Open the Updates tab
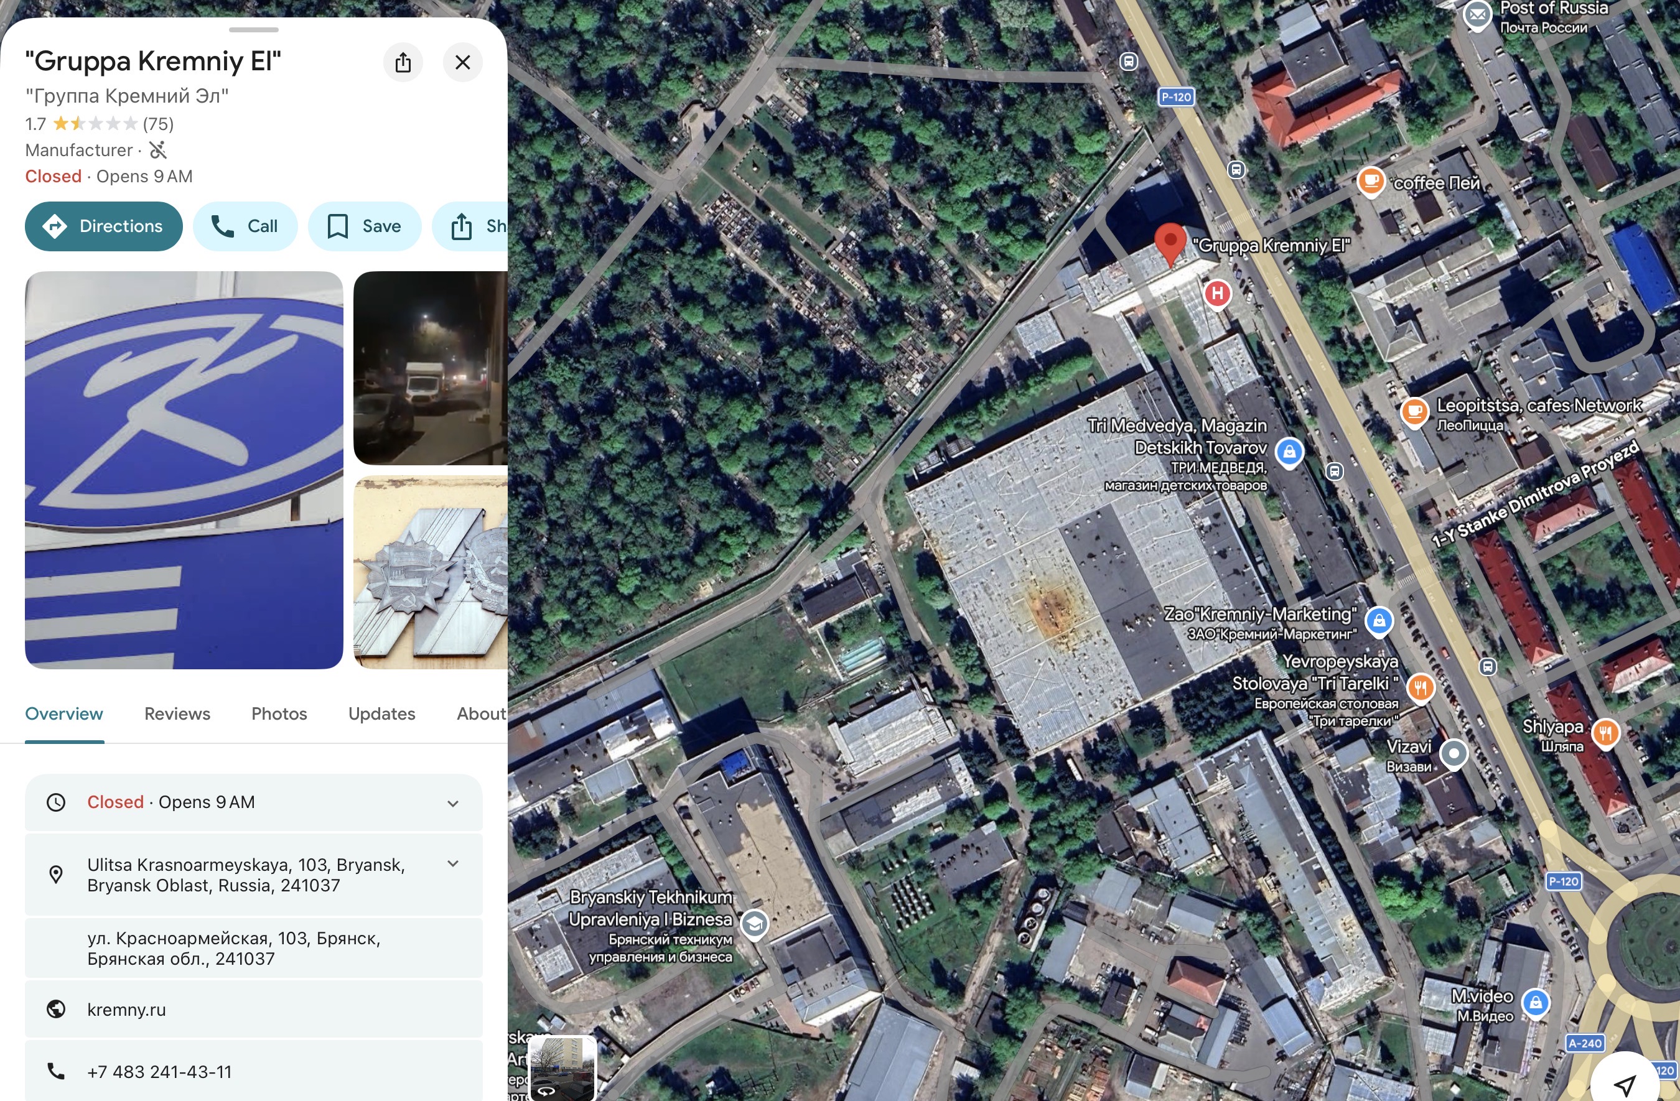1680x1101 pixels. [381, 713]
